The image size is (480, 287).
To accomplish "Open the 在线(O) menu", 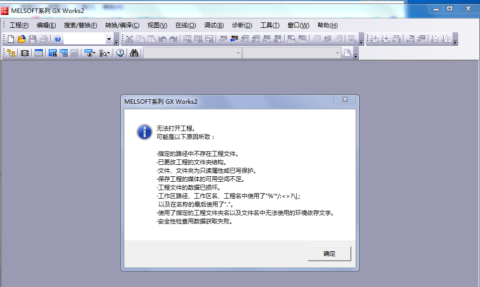I will [185, 25].
